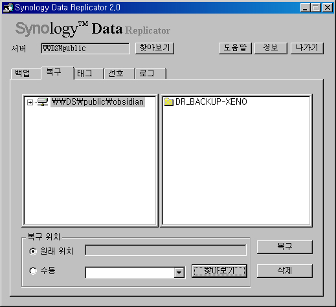
Task: Switch to the 백업 tab
Action: pos(26,73)
